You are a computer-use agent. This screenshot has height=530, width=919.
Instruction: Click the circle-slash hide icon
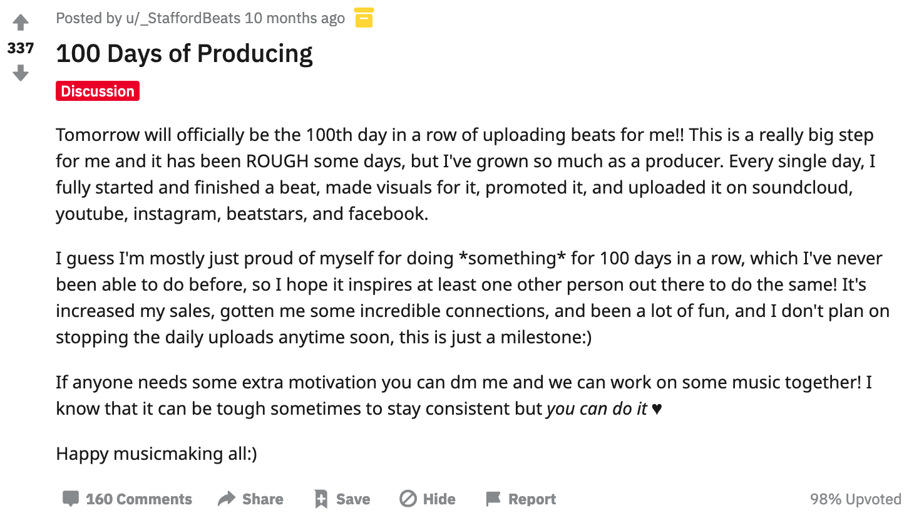click(x=408, y=499)
